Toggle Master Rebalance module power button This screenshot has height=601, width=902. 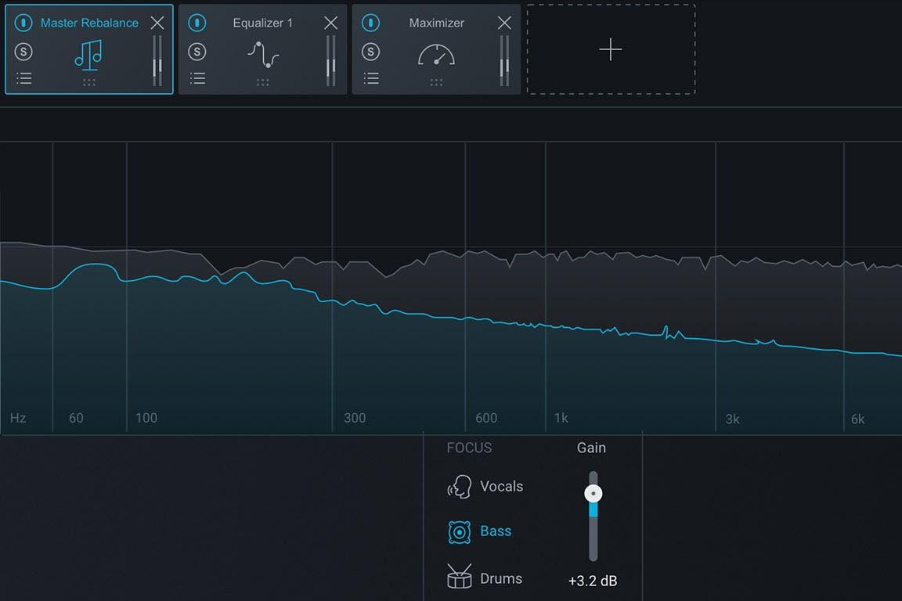[23, 23]
